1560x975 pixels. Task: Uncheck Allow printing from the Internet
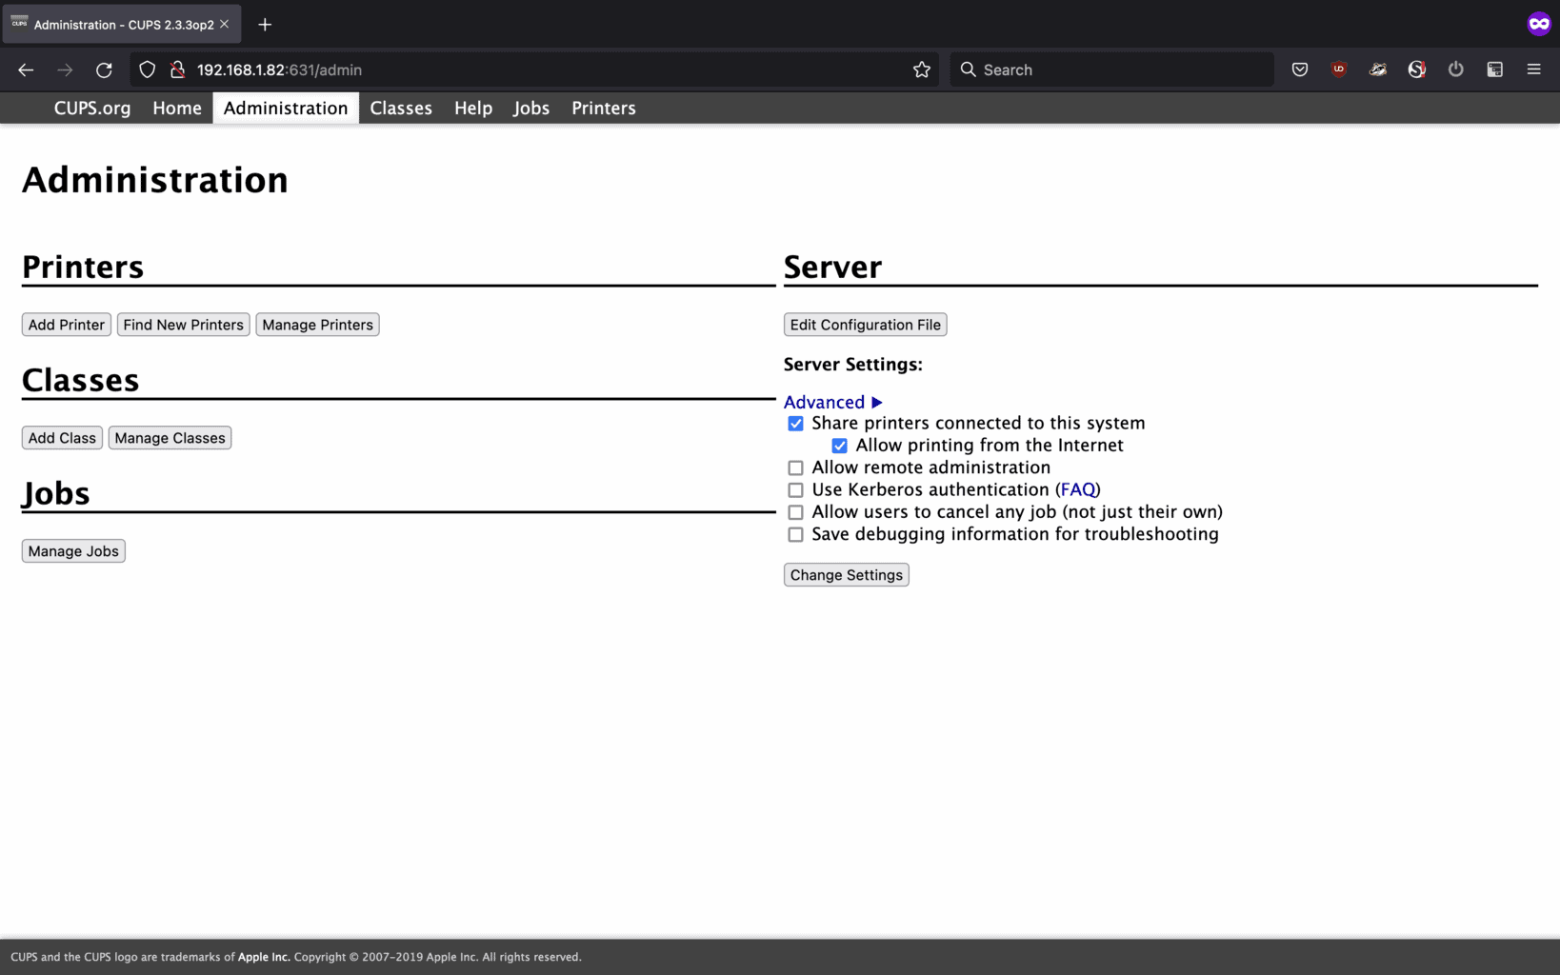point(839,446)
